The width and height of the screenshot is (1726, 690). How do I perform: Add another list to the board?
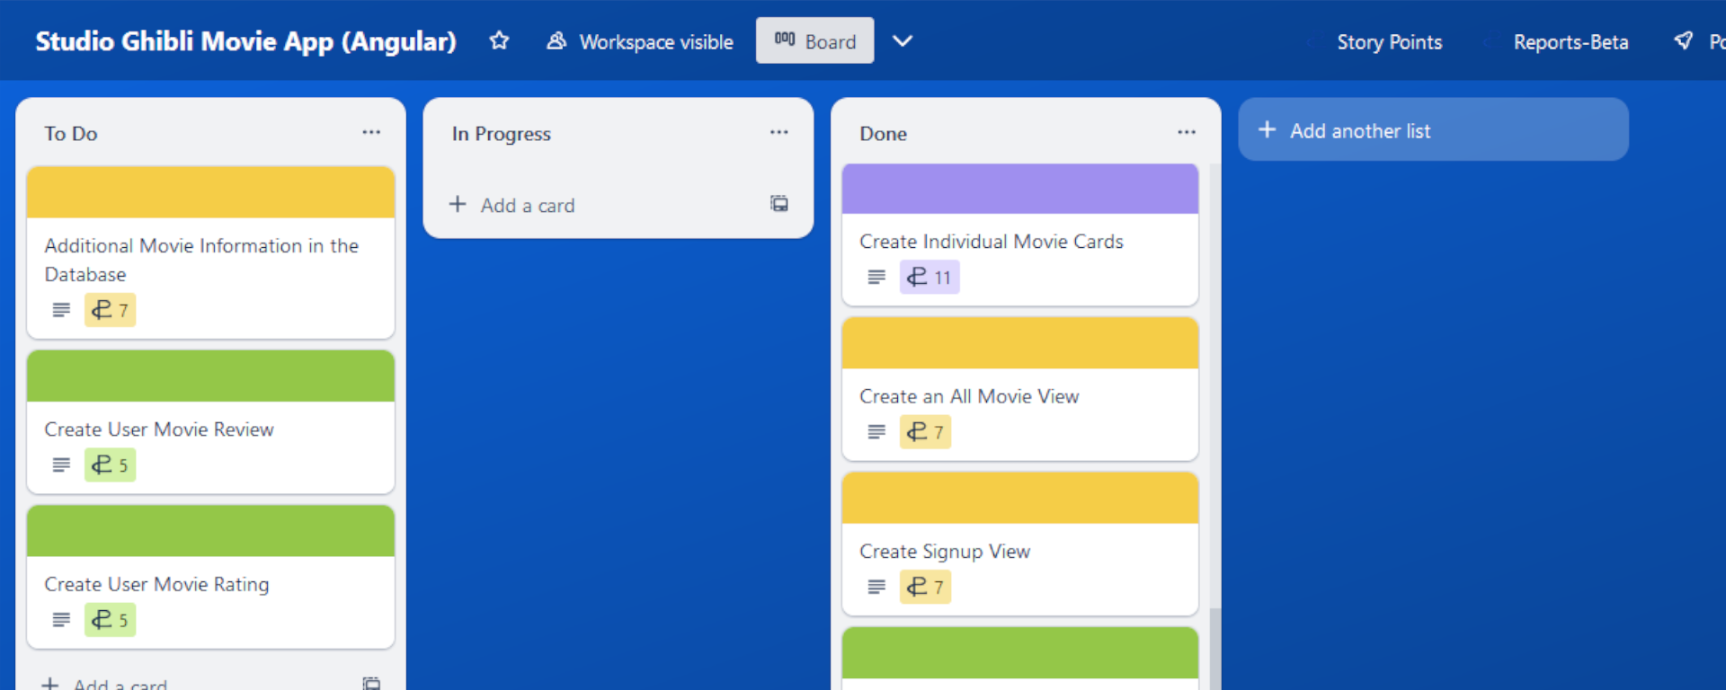pyautogui.click(x=1433, y=130)
